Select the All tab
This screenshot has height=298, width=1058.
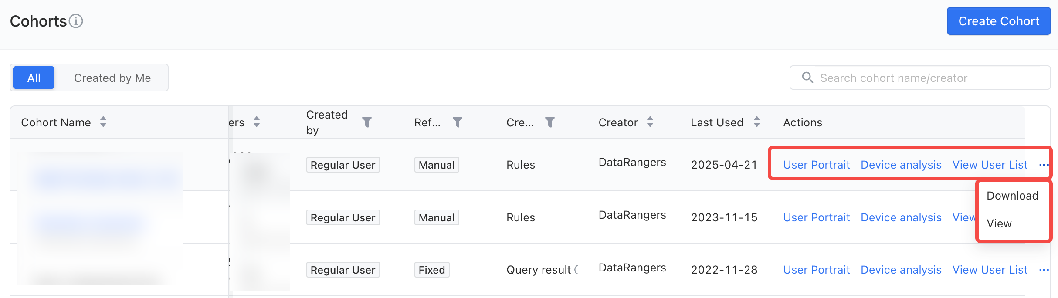point(34,78)
